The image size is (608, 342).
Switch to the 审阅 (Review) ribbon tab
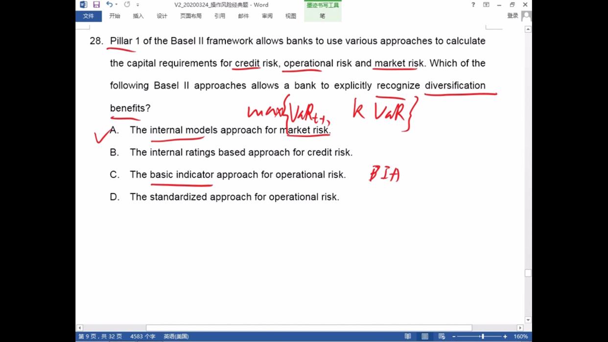click(x=267, y=16)
